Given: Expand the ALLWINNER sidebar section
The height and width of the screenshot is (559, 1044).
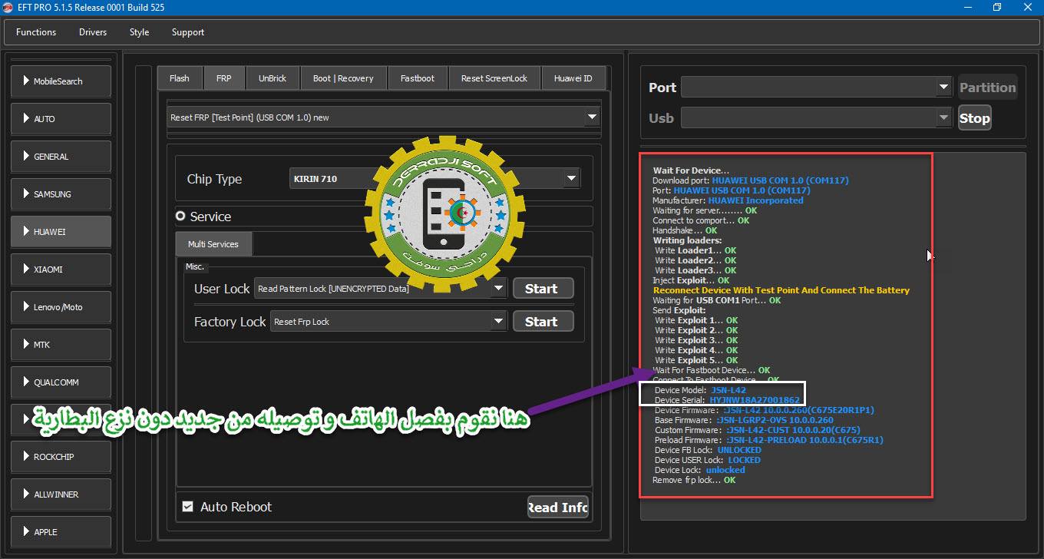Looking at the screenshot, I should [x=61, y=495].
